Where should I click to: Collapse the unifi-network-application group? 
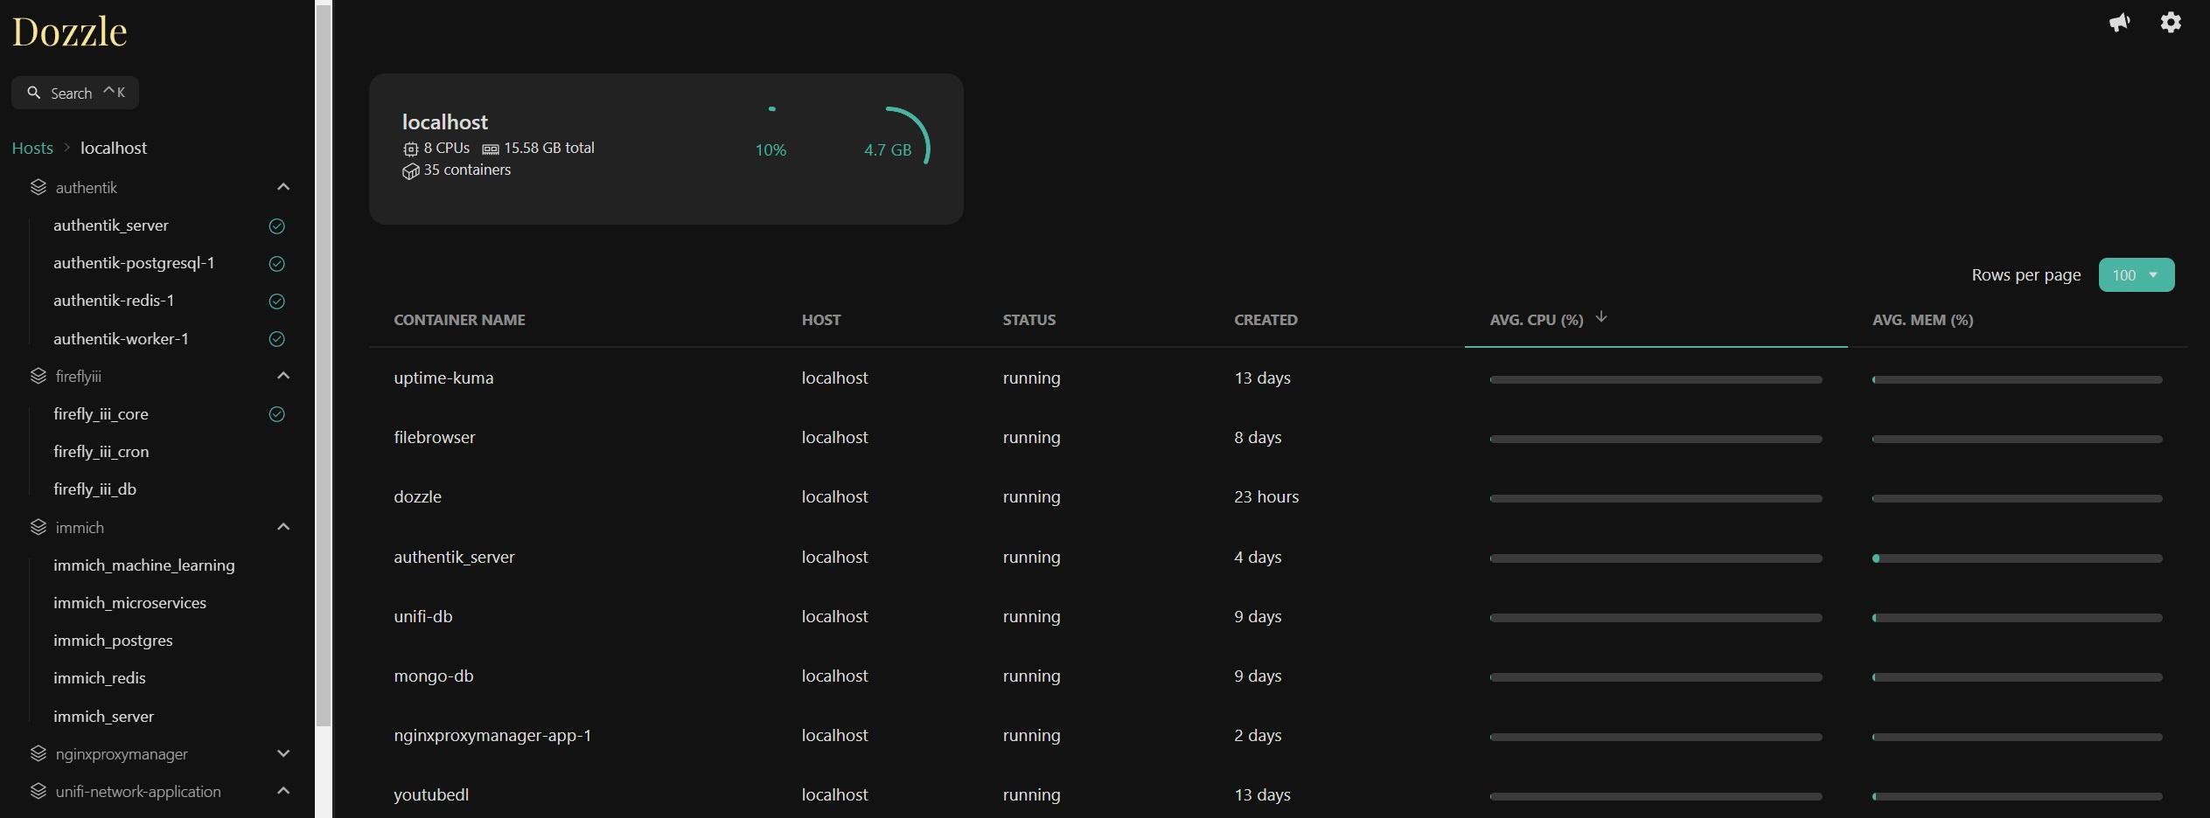click(282, 791)
